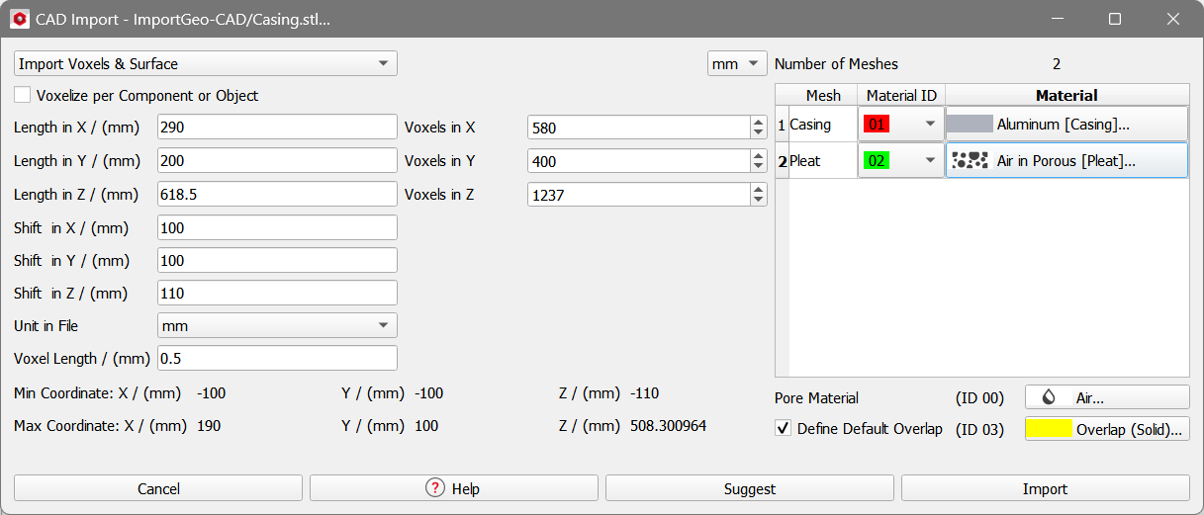The image size is (1204, 515).
Task: Increase Voxels in Z value
Action: (x=759, y=189)
